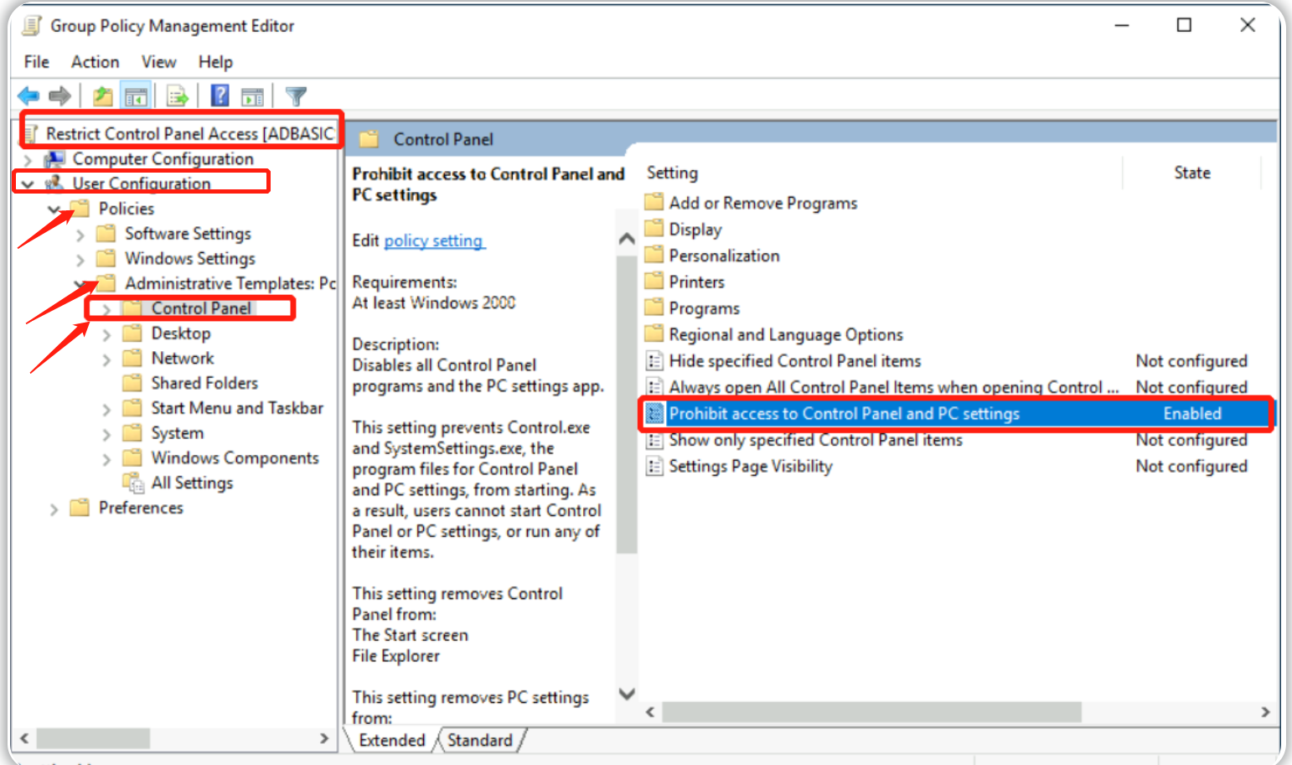Open Help with the question mark icon
Screen dimensions: 1292x765
tap(220, 96)
